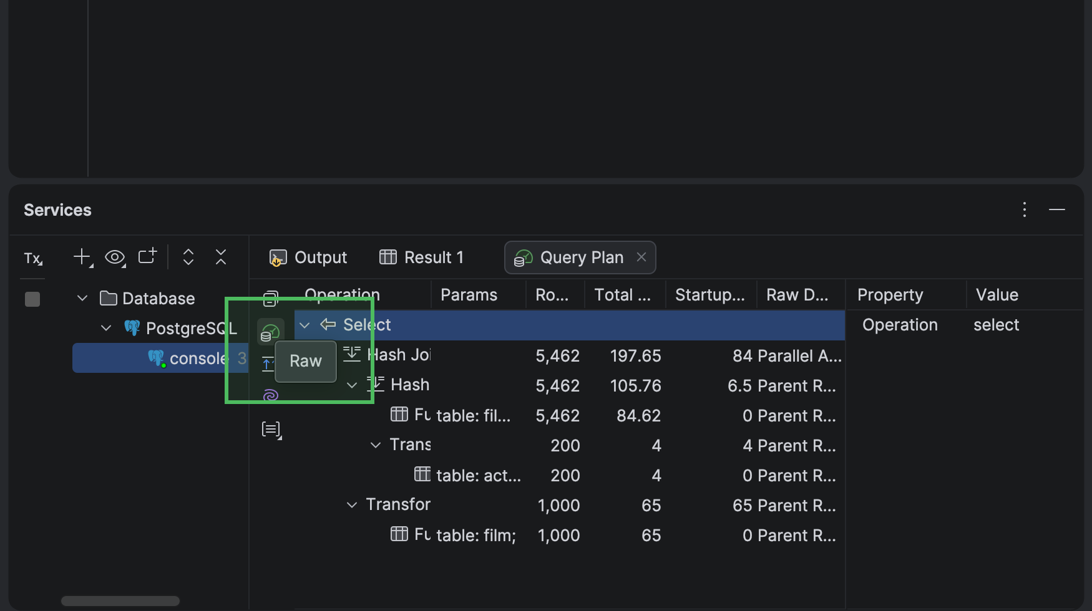Select the Hash Joi operation row
This screenshot has height=611, width=1092.
(570, 355)
